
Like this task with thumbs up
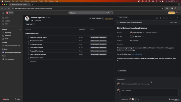pyautogui.click(x=157, y=18)
